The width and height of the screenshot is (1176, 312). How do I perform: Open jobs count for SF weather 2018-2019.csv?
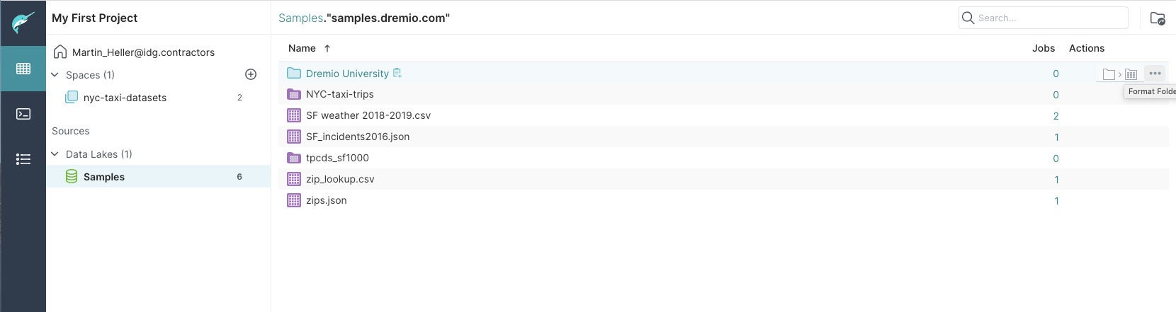(1056, 115)
